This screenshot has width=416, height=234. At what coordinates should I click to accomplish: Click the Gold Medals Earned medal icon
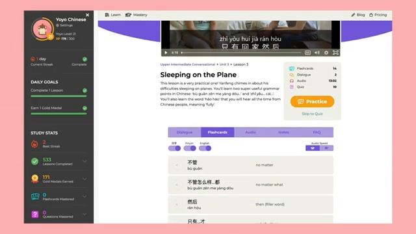click(x=34, y=179)
